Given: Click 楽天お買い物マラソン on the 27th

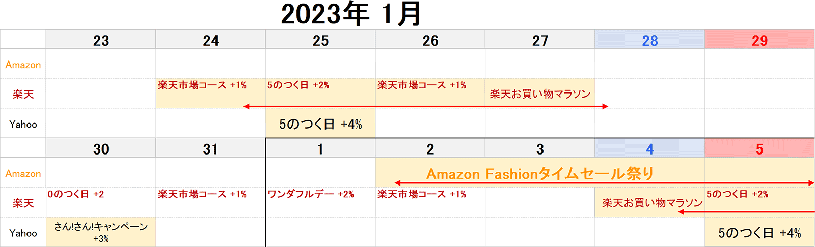Looking at the screenshot, I should (x=540, y=94).
